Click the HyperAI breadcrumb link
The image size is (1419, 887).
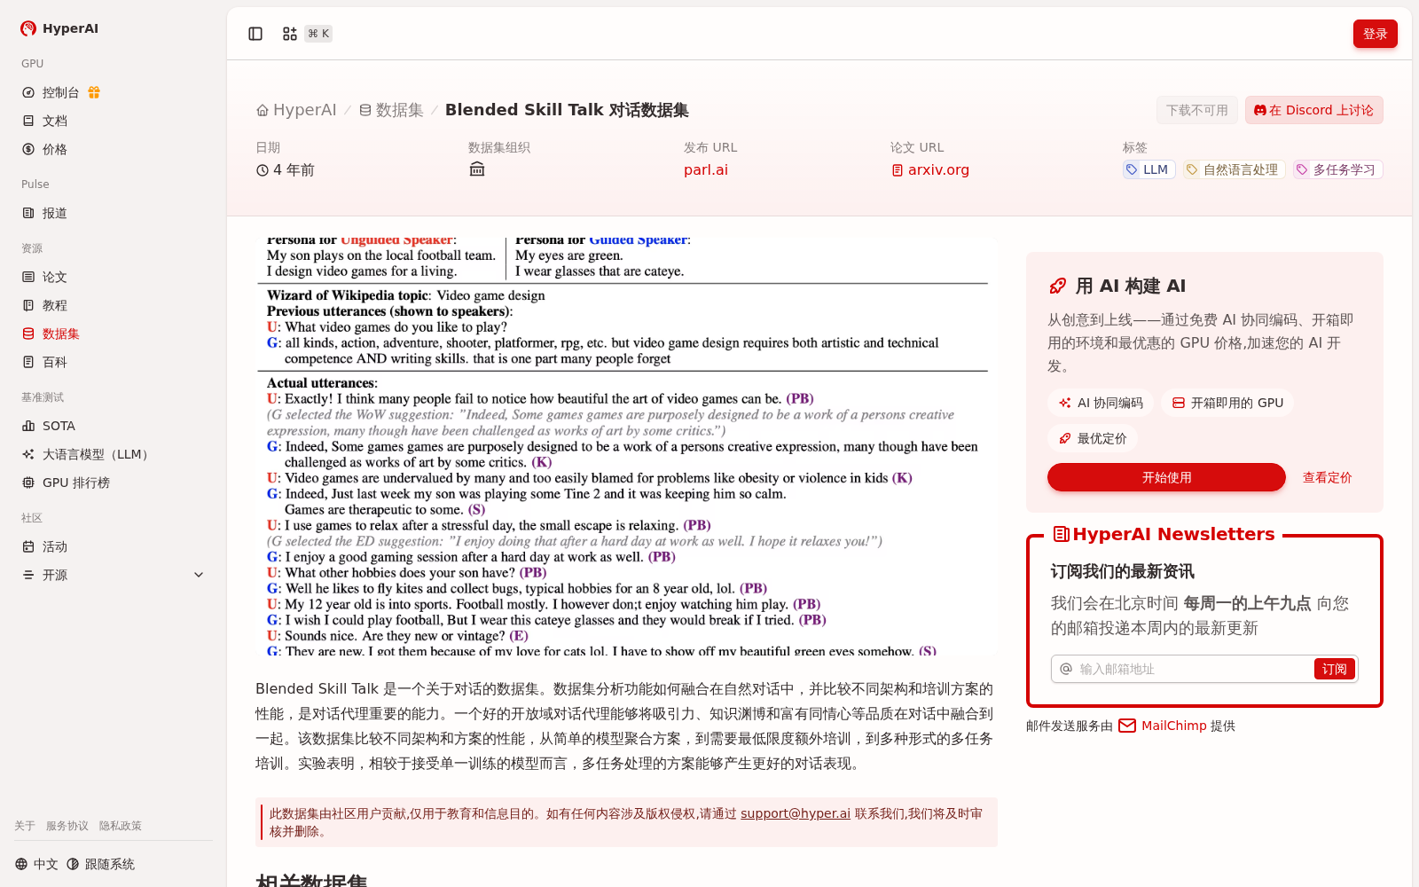click(x=304, y=110)
